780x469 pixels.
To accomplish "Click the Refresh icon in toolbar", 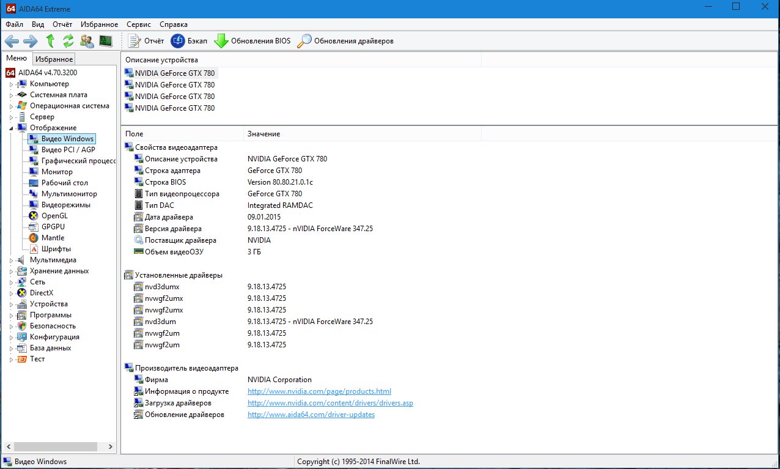I will coord(68,41).
